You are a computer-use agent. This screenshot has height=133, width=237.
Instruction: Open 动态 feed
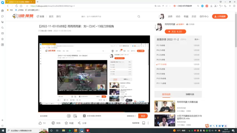click(178, 17)
